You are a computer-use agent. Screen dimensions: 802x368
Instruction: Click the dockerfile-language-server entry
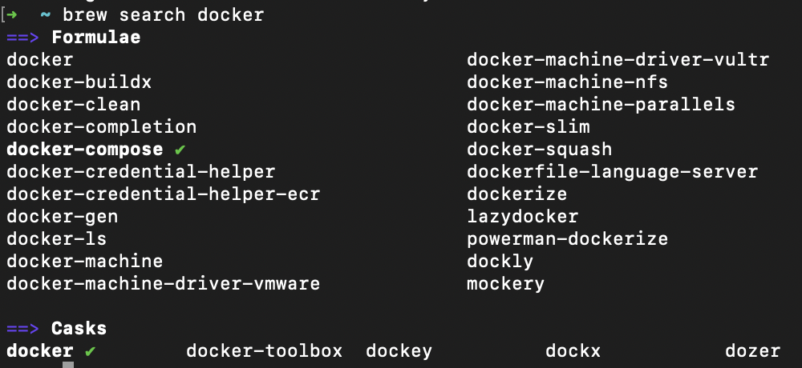click(612, 172)
